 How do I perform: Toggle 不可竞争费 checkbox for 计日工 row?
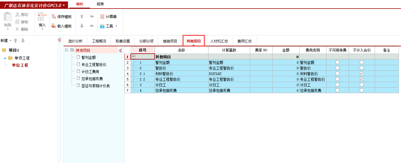click(x=337, y=85)
